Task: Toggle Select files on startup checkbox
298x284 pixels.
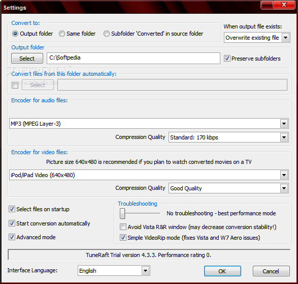Action: [12, 209]
